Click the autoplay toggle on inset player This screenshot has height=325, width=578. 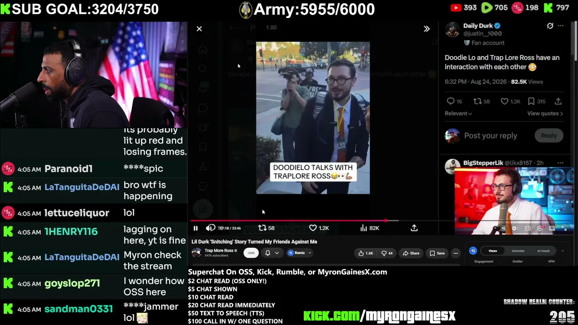514,228
